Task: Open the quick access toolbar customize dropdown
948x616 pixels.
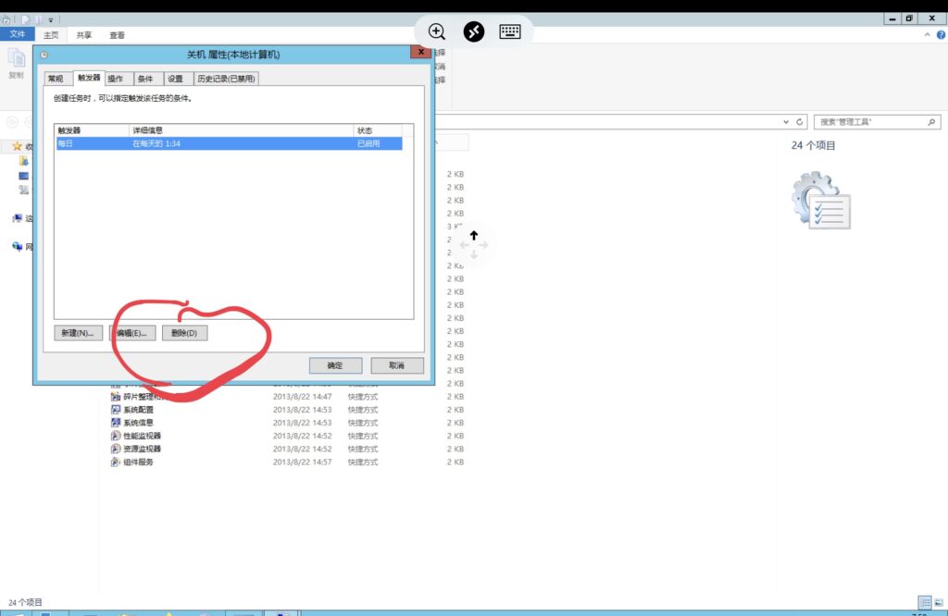Action: coord(50,18)
